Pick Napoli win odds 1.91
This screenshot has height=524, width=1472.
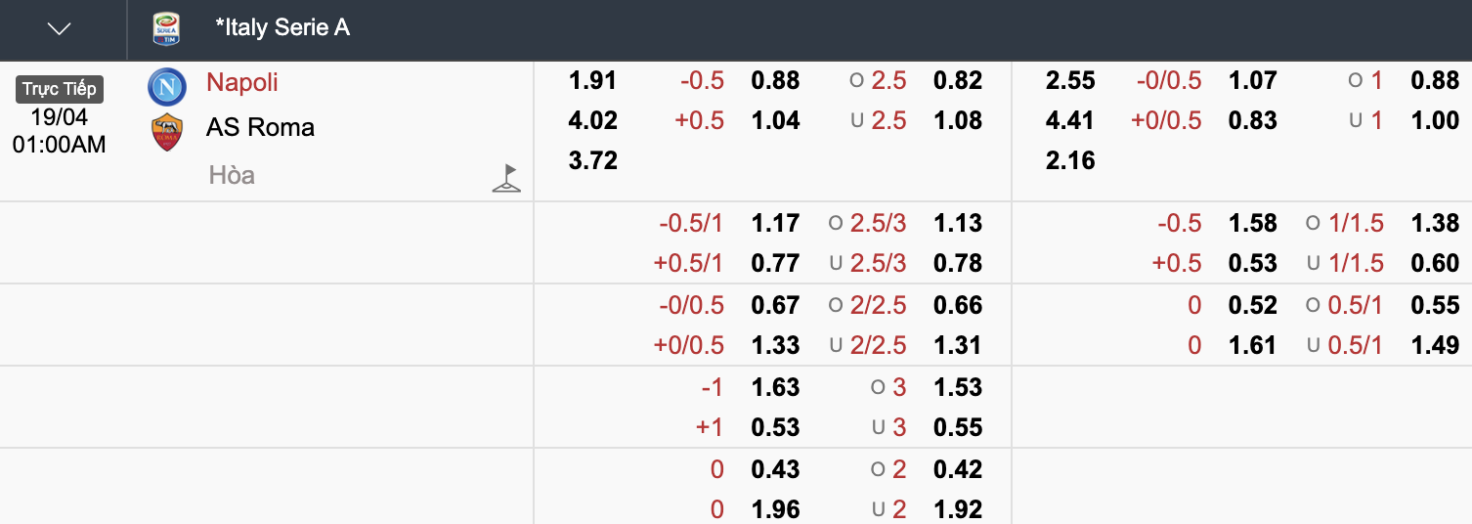click(x=593, y=80)
